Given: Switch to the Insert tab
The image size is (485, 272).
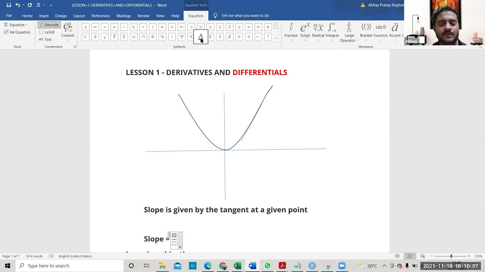Looking at the screenshot, I should [44, 15].
